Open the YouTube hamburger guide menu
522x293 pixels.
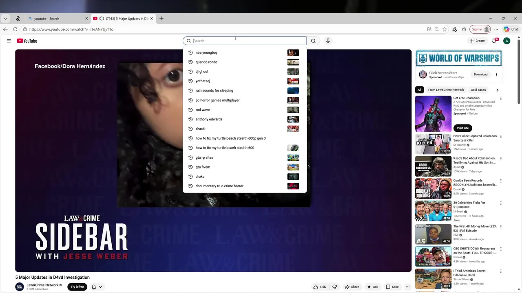tap(9, 41)
